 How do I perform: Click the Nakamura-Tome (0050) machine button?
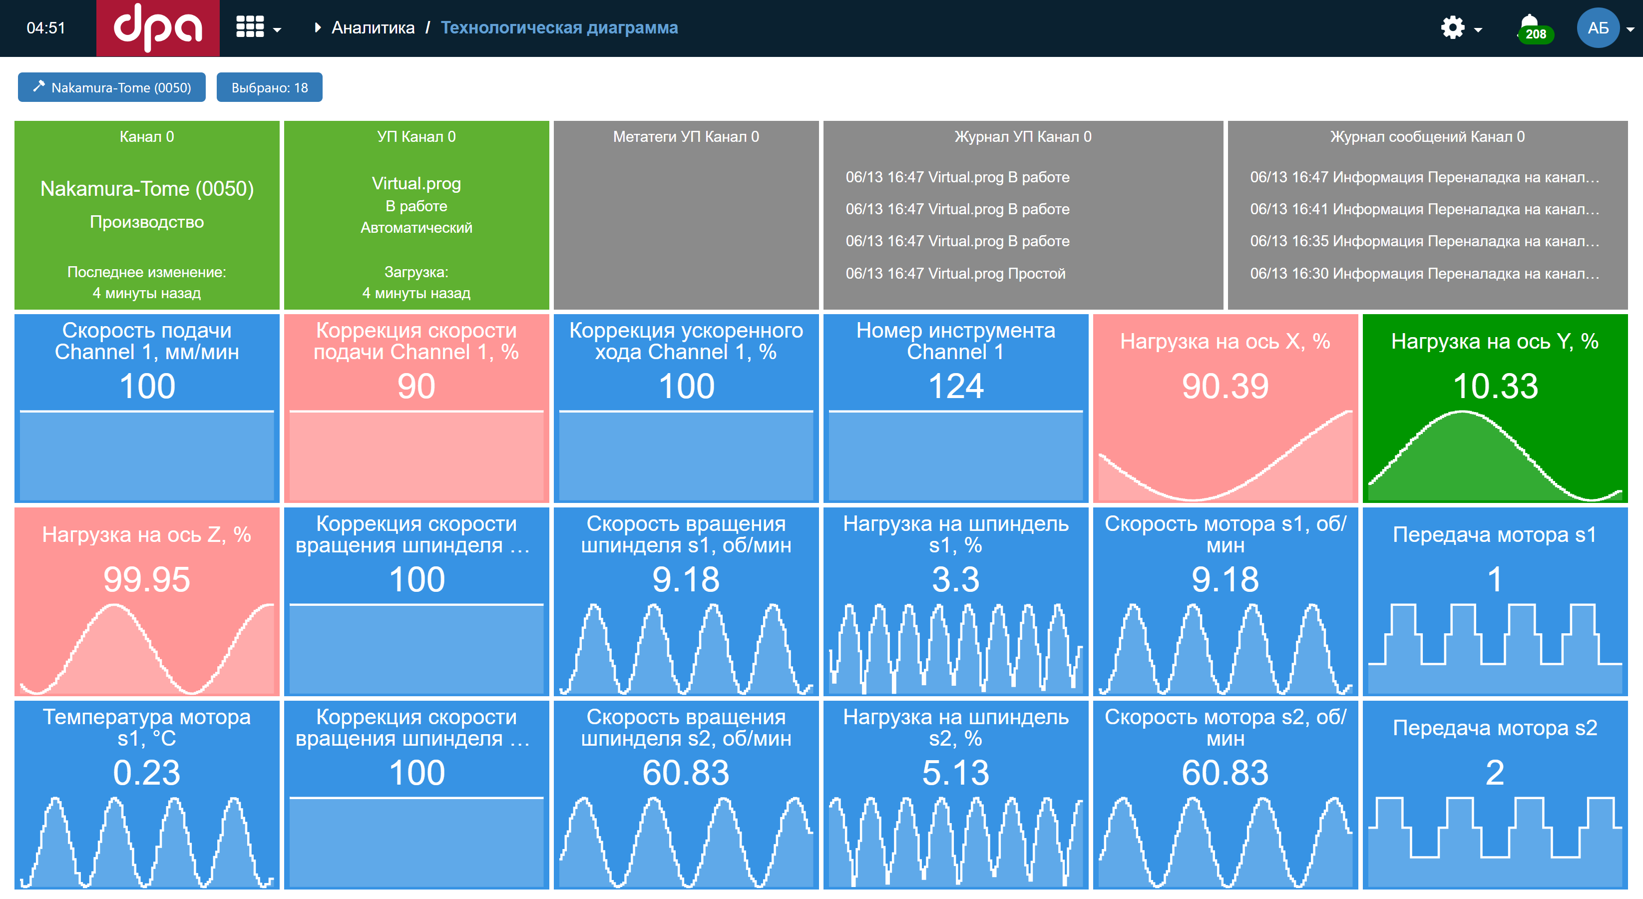[x=120, y=87]
